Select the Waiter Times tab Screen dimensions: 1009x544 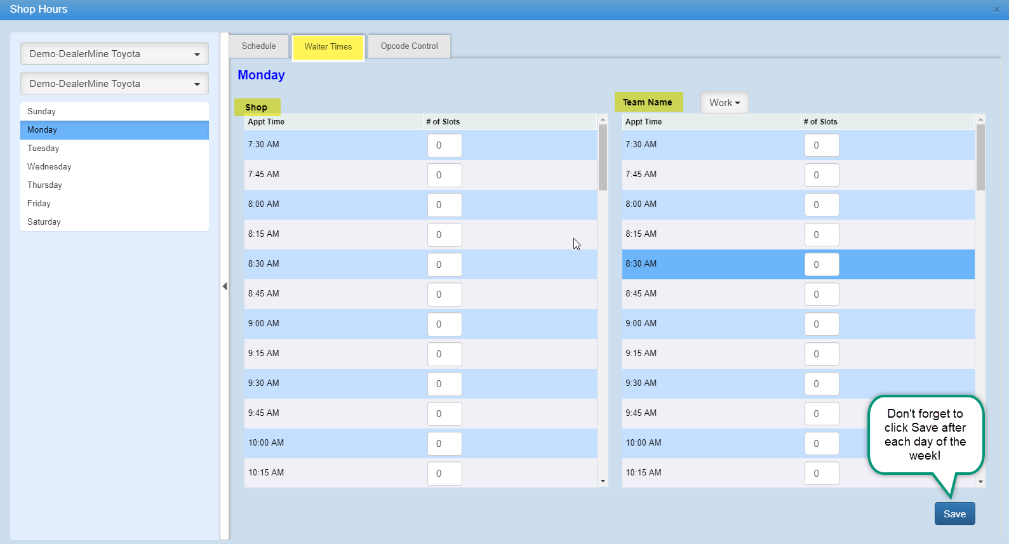[328, 47]
